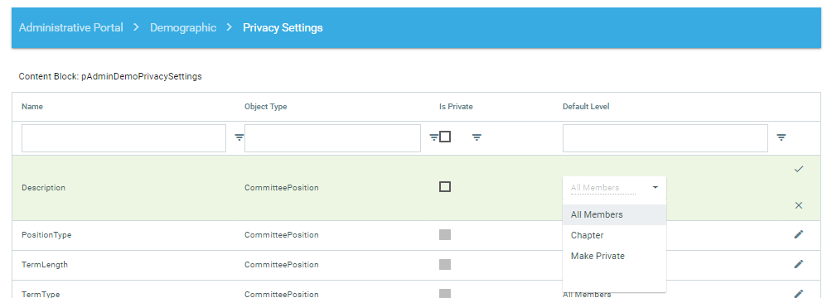
Task: Click the Object Type column filter icon
Action: pos(433,137)
